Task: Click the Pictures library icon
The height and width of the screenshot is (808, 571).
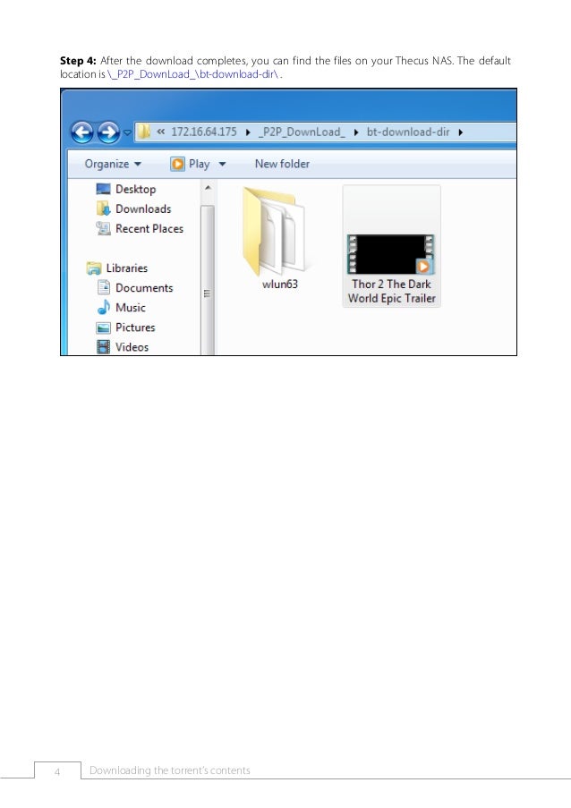Action: [103, 327]
